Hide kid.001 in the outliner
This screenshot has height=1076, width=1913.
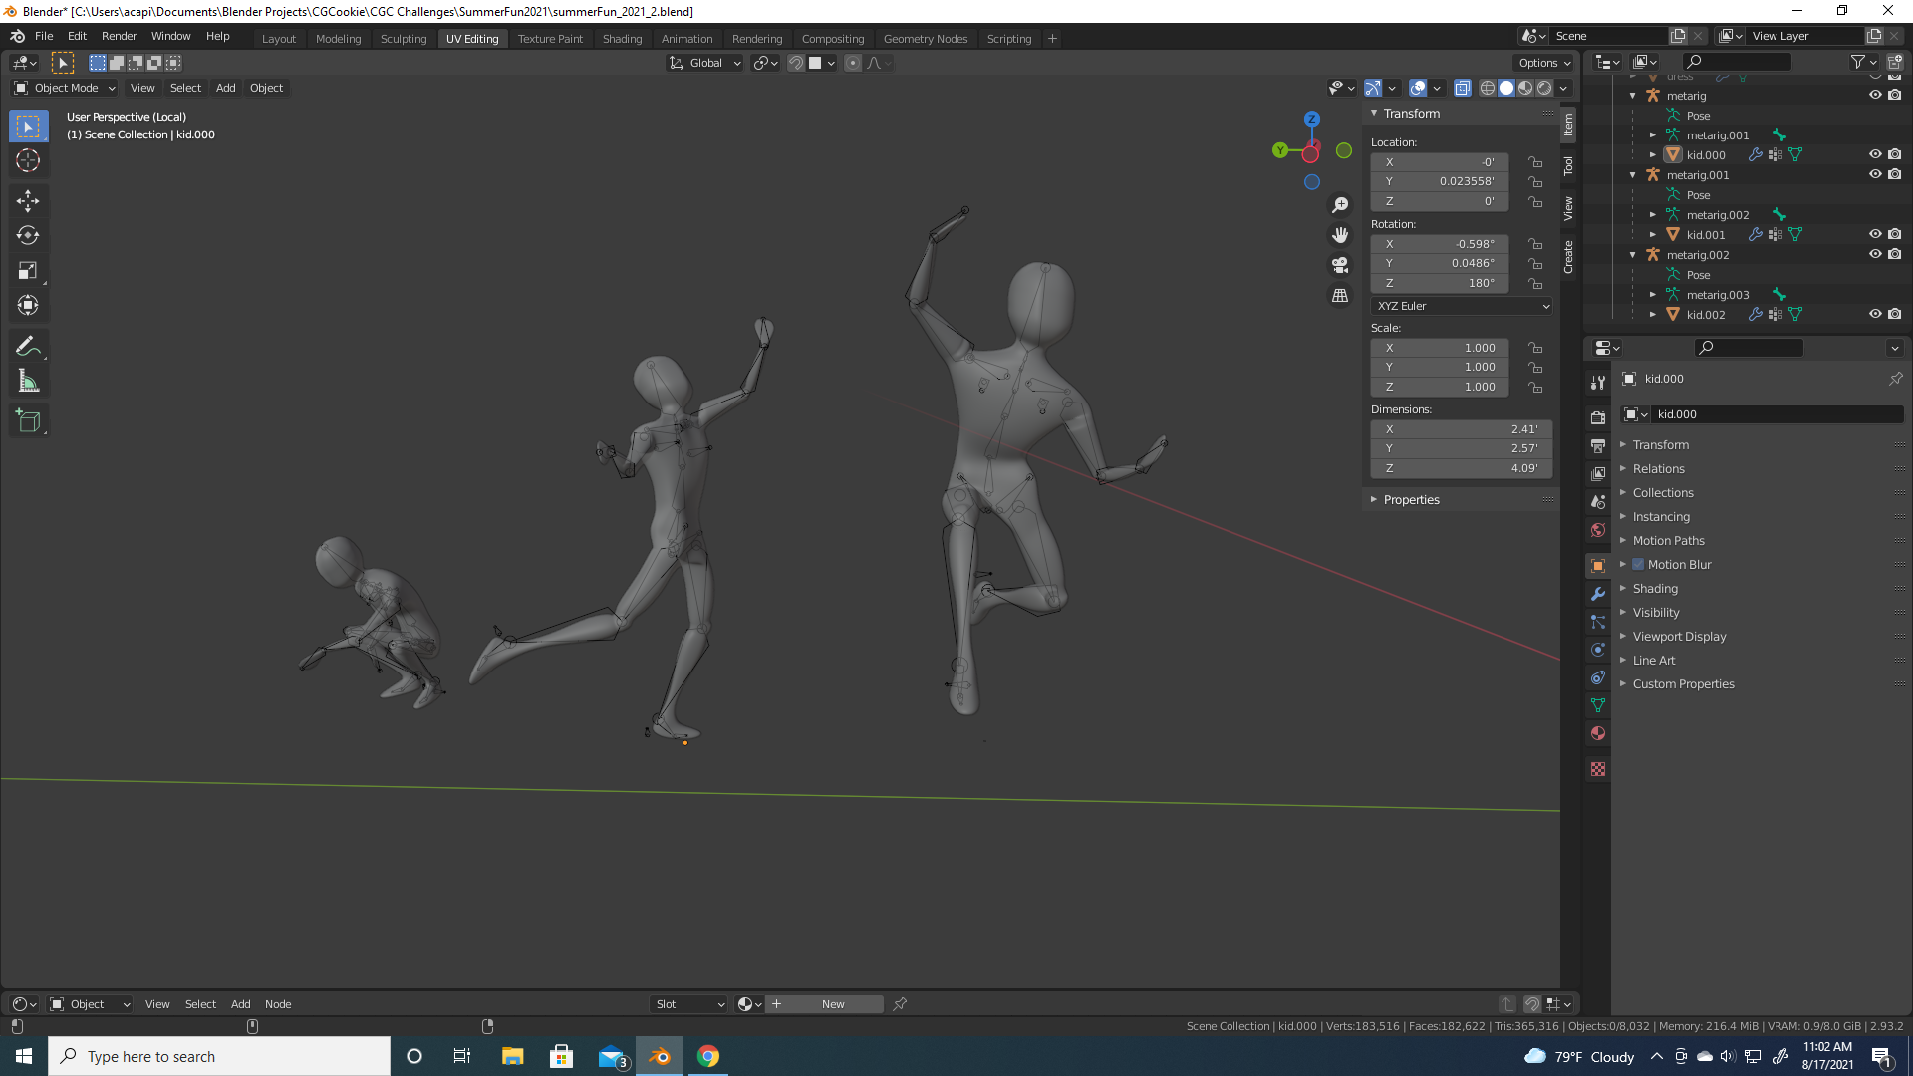tap(1875, 234)
